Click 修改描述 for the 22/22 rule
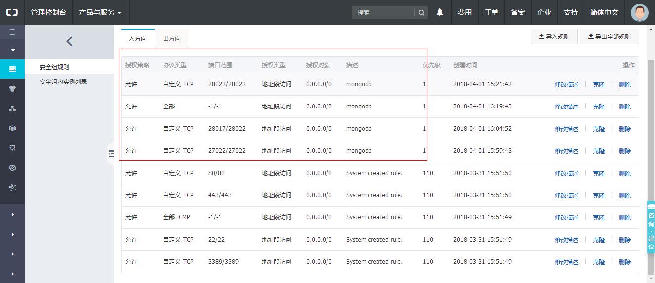Image resolution: width=655 pixels, height=283 pixels. (567, 240)
